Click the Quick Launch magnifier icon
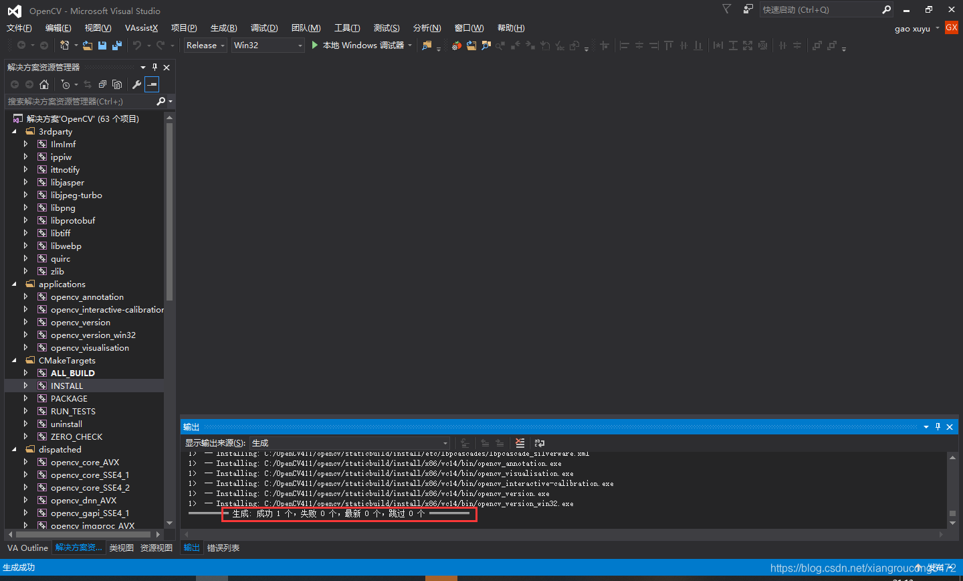The image size is (963, 581). (886, 9)
